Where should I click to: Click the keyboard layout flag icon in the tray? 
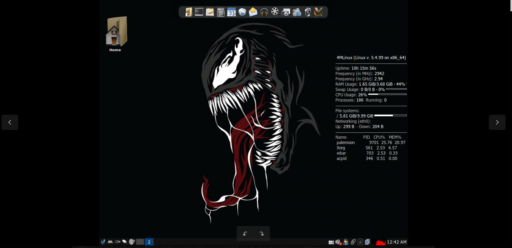click(x=331, y=242)
